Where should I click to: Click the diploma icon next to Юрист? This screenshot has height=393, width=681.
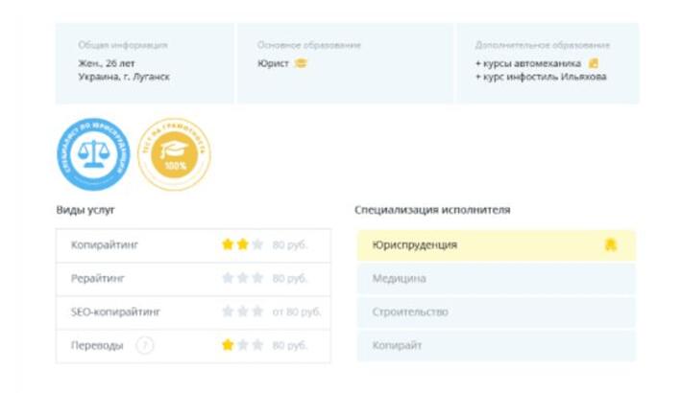301,63
